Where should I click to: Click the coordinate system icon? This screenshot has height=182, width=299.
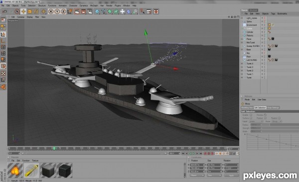(x=70, y=11)
